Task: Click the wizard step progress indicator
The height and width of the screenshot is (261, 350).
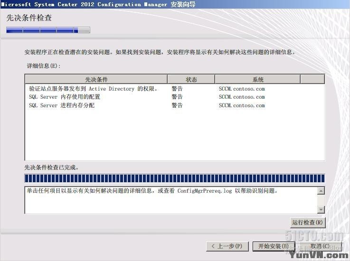Action: pyautogui.click(x=48, y=30)
